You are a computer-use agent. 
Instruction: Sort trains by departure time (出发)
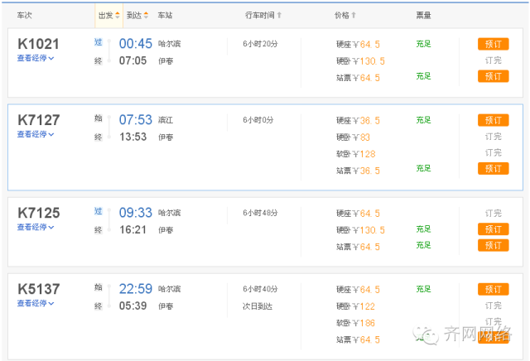108,15
